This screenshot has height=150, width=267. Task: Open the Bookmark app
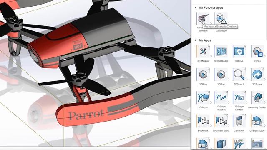coord(203,121)
